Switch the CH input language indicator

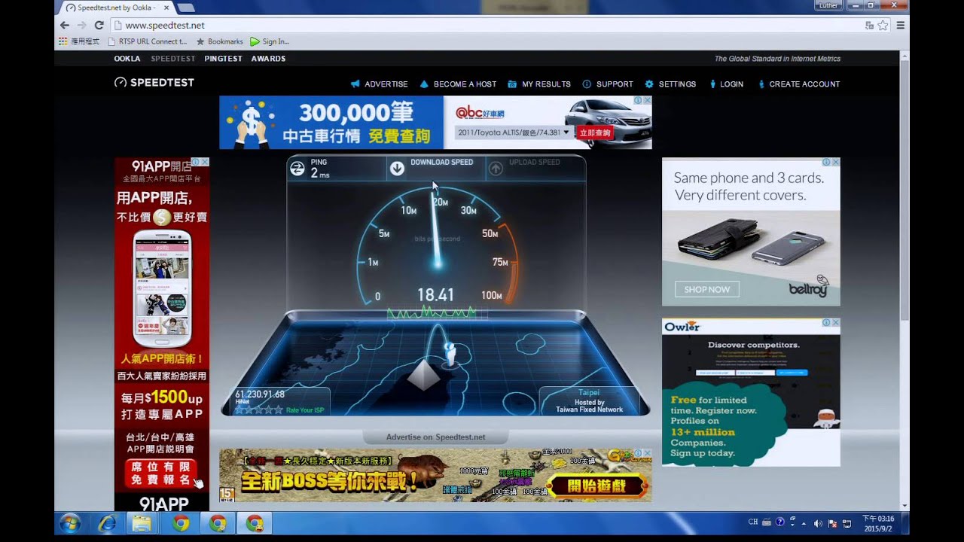[753, 522]
